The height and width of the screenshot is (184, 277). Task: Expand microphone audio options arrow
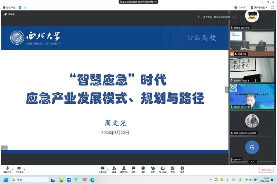12,170
